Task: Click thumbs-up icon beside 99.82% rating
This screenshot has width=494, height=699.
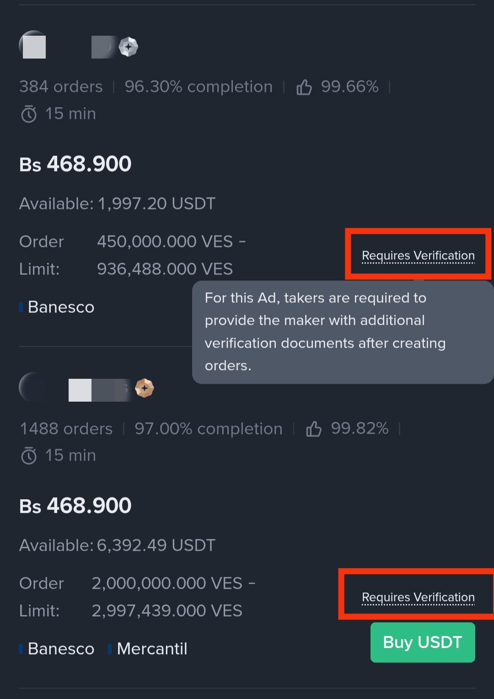Action: coord(314,429)
